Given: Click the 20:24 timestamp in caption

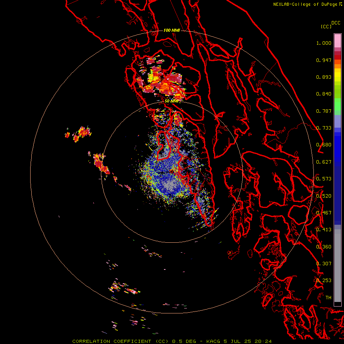Looking at the screenshot, I should point(263,341).
